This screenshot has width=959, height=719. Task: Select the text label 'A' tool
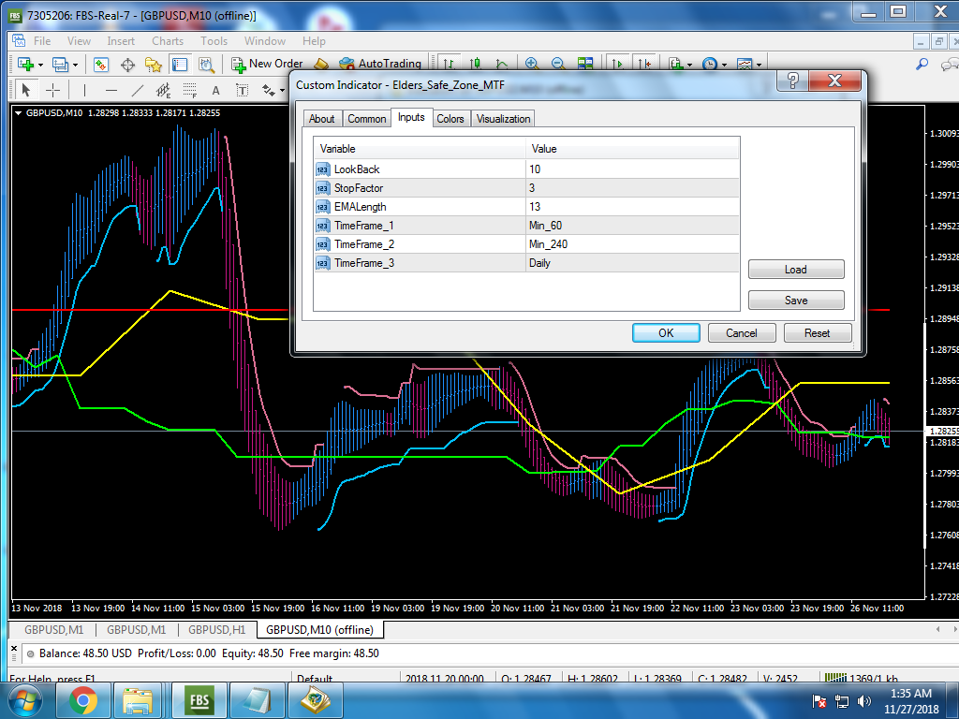(215, 91)
